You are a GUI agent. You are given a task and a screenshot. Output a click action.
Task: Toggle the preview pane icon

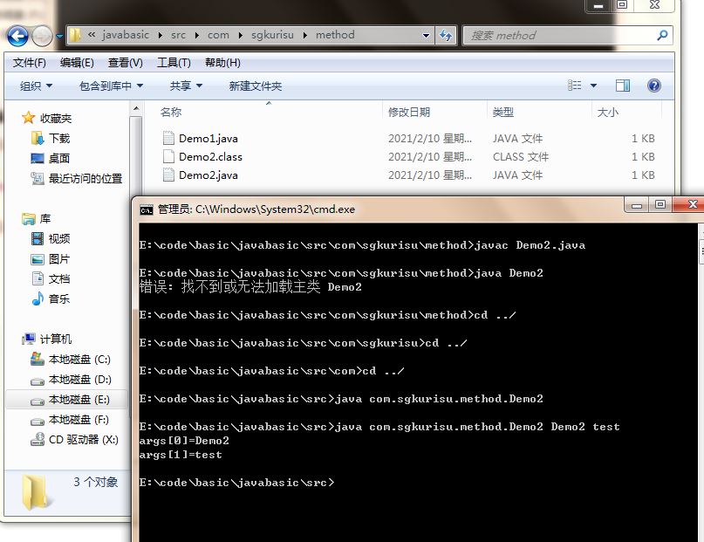pyautogui.click(x=622, y=86)
